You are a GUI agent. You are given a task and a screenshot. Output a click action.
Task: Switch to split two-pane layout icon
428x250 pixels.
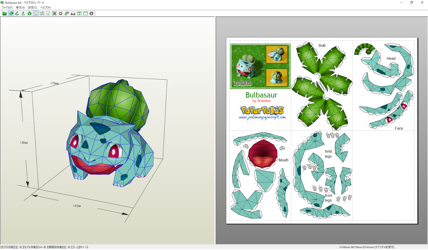click(79, 13)
